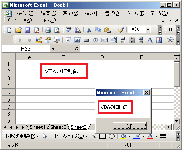Select the Command Button control icon
182x150 pixels.
pyautogui.click(x=86, y=40)
